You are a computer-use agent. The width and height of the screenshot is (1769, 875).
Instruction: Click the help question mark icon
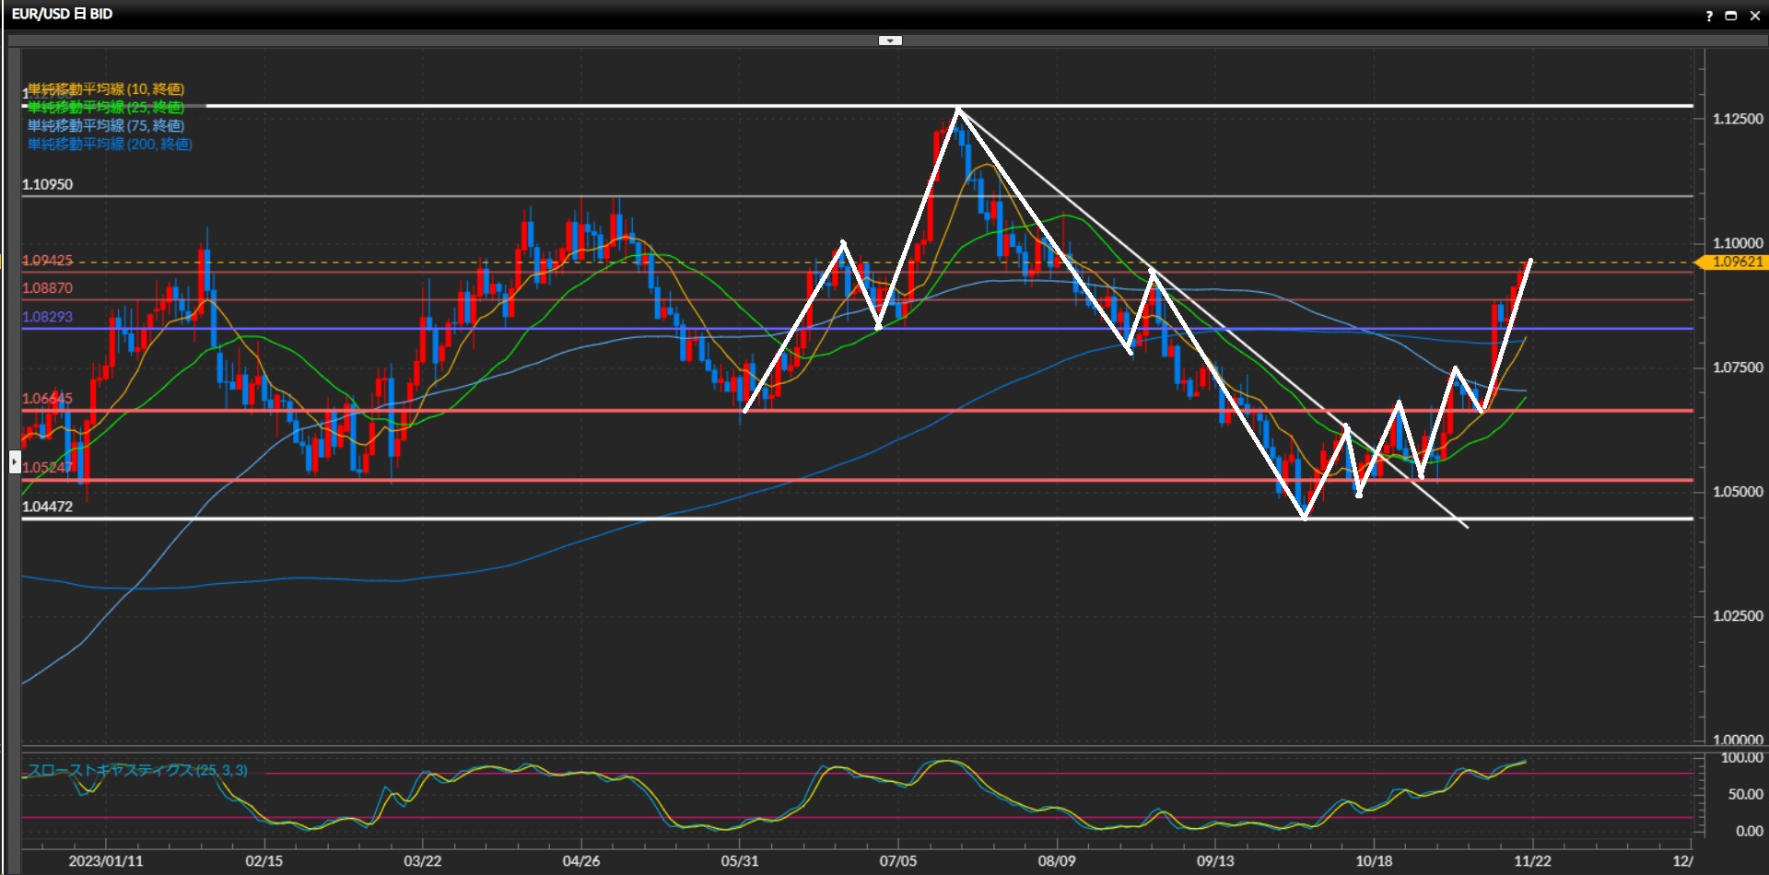click(1709, 16)
